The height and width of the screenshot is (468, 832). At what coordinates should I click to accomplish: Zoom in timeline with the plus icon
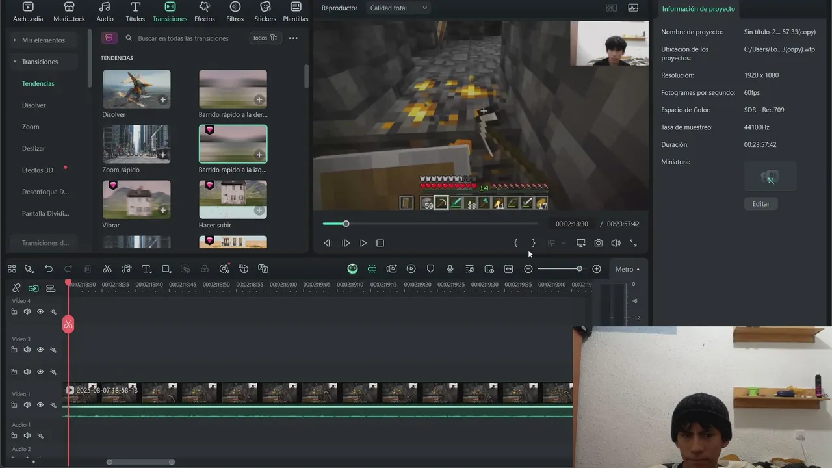pos(597,268)
